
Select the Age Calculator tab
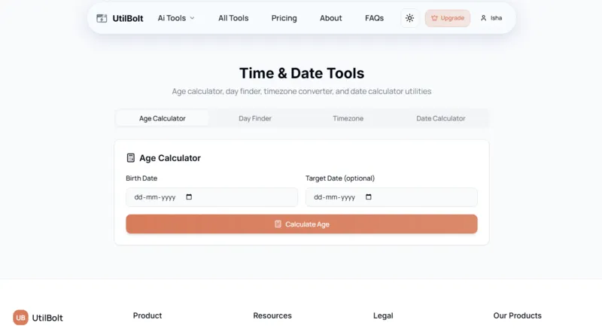(163, 118)
